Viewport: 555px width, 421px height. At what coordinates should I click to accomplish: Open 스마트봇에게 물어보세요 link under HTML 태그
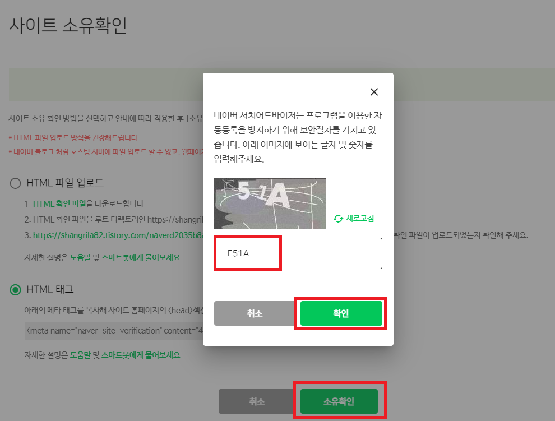[x=141, y=355]
